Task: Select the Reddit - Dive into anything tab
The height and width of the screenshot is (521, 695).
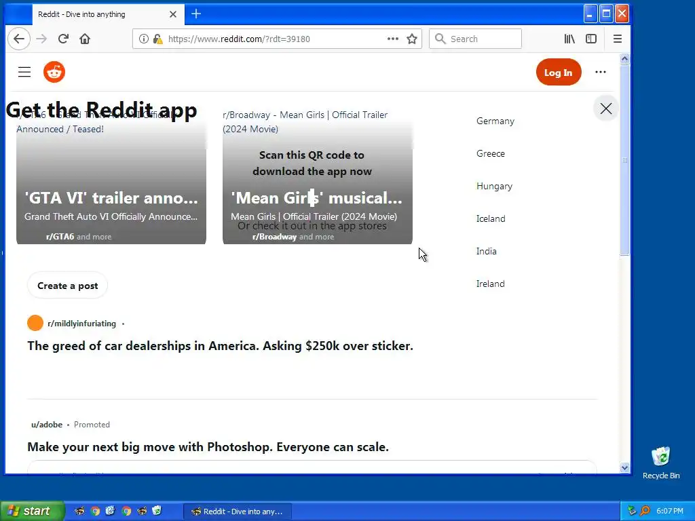Action: pyautogui.click(x=107, y=14)
